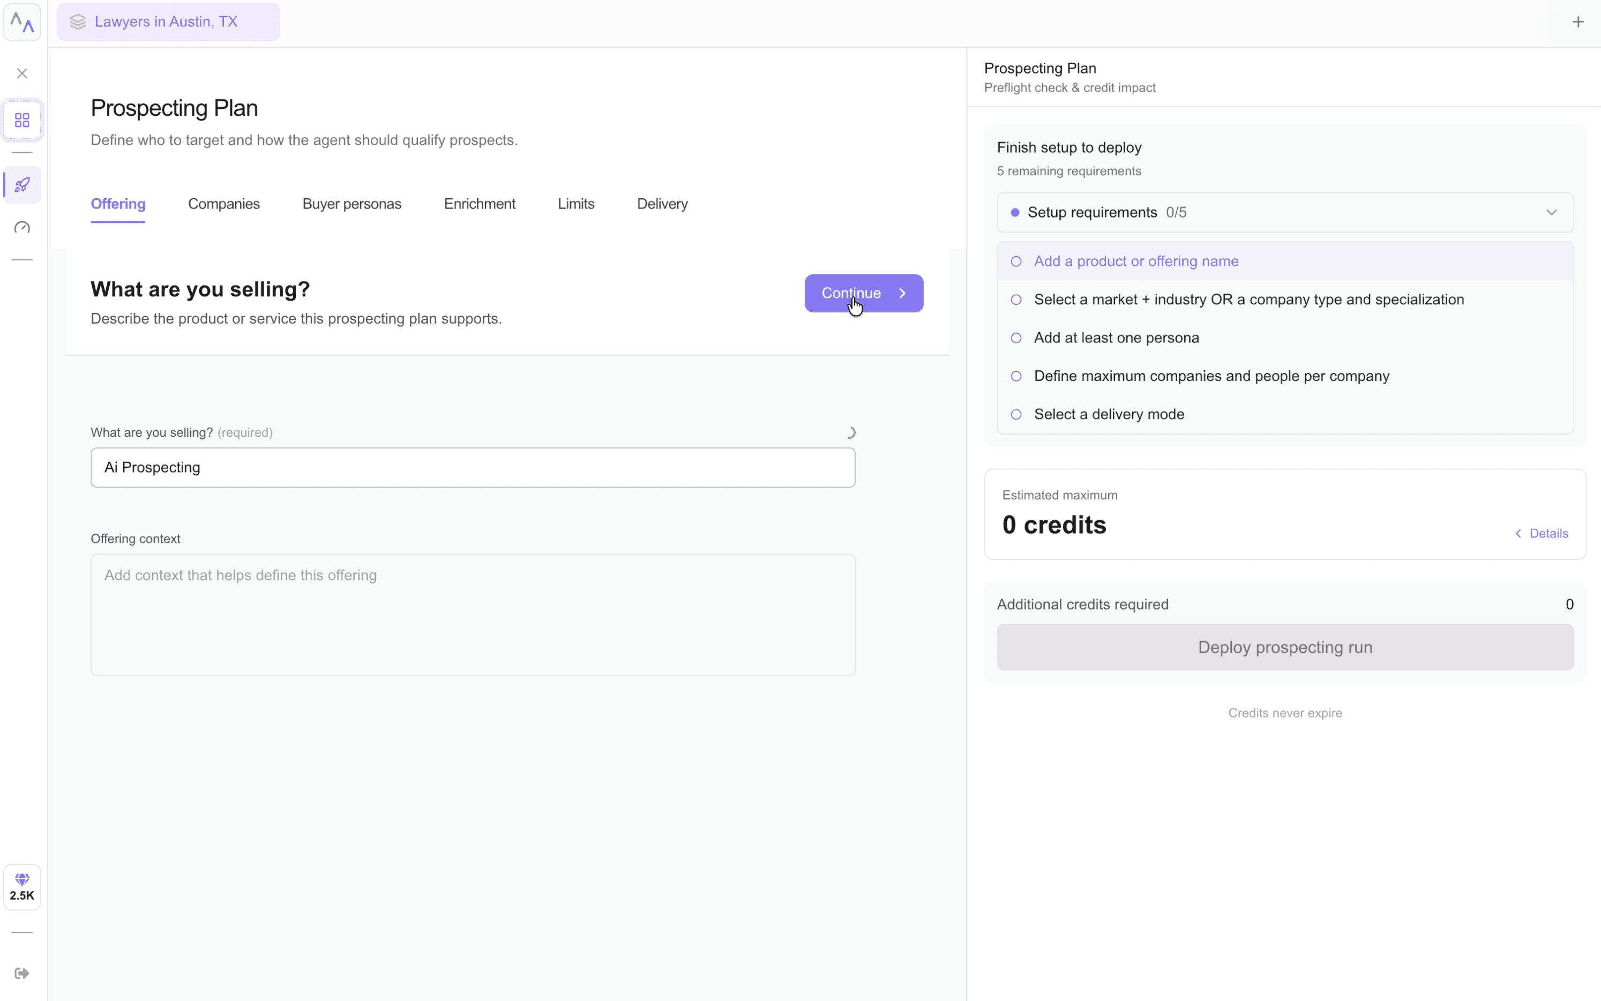Click the layers icon beside Lawyers in Austin

[78, 22]
